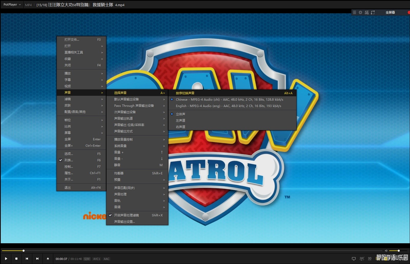Click the 00:00:37 elapsed time display
410x264 pixels.
click(x=61, y=259)
